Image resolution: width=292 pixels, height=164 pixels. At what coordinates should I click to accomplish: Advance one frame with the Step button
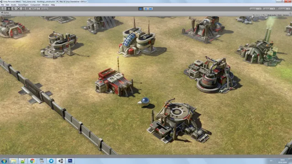point(151,9)
